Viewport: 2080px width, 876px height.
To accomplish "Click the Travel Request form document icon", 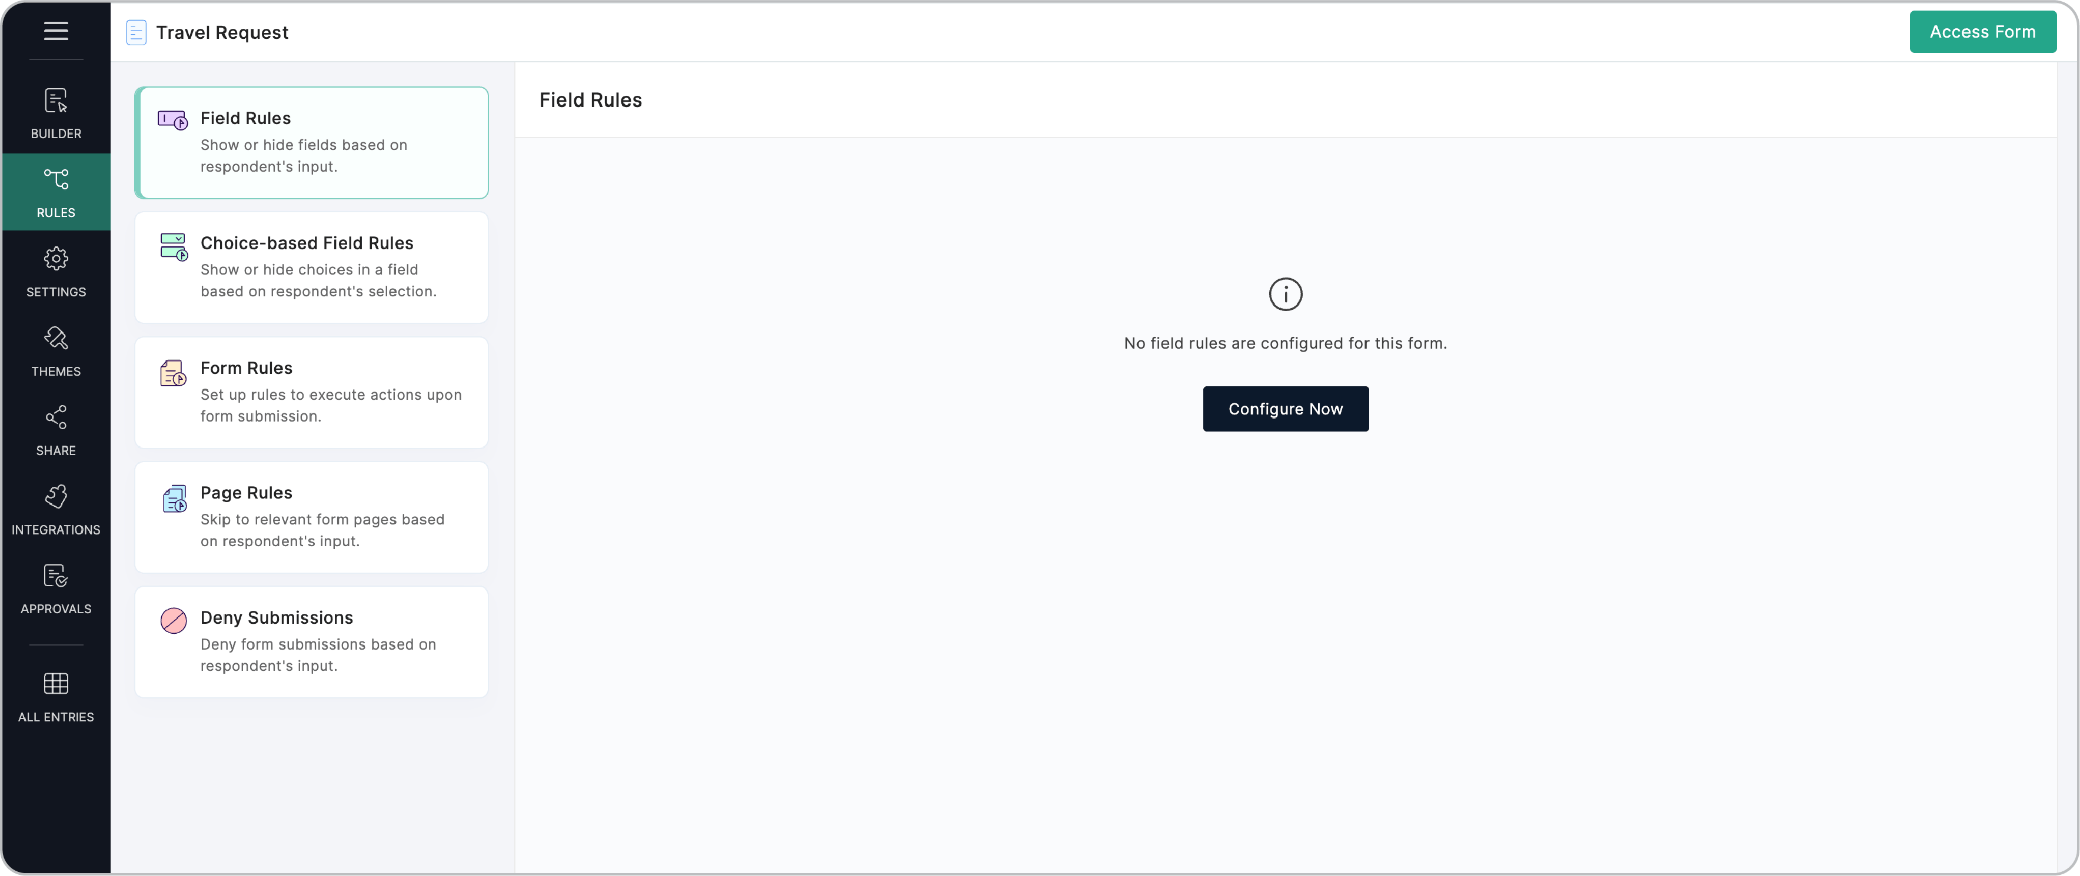I will pos(137,32).
